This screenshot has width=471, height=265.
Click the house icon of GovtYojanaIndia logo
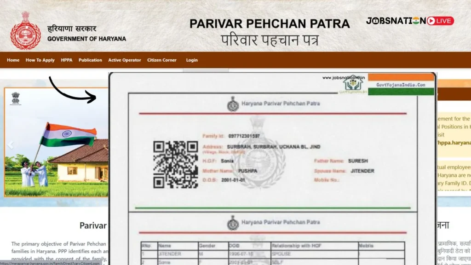[x=353, y=84]
